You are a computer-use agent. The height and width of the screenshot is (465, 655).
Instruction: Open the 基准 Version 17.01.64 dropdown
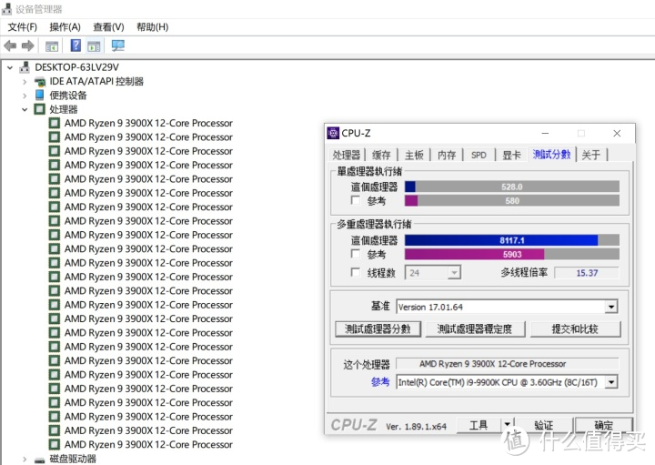(611, 307)
